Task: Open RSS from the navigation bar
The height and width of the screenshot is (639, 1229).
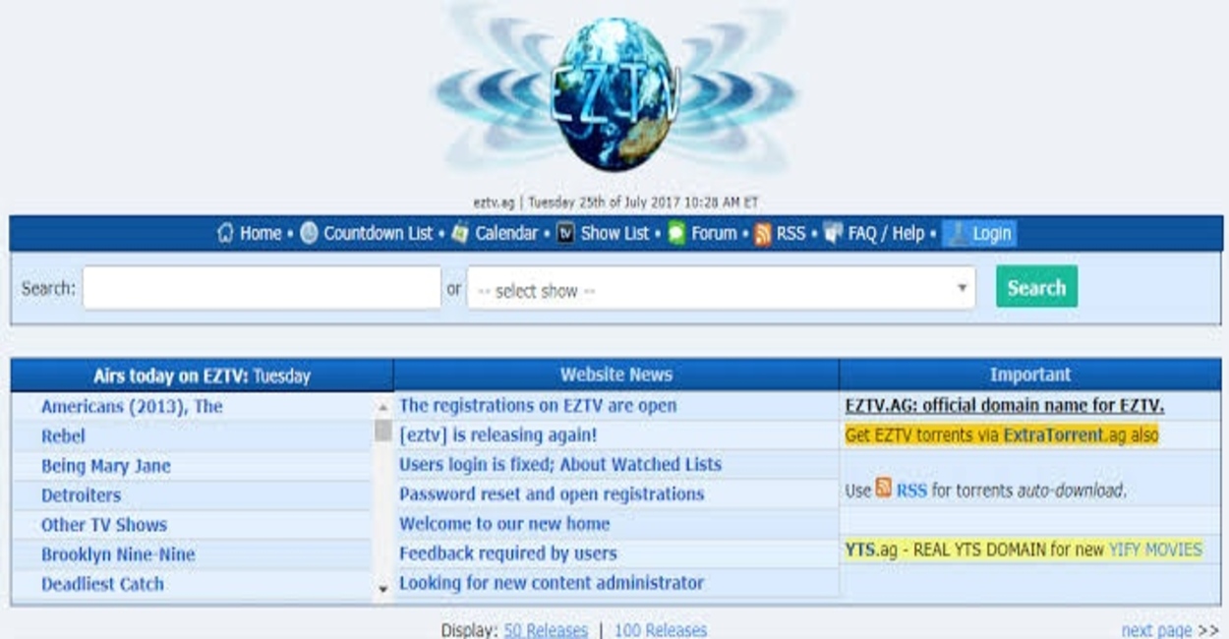Action: click(790, 233)
